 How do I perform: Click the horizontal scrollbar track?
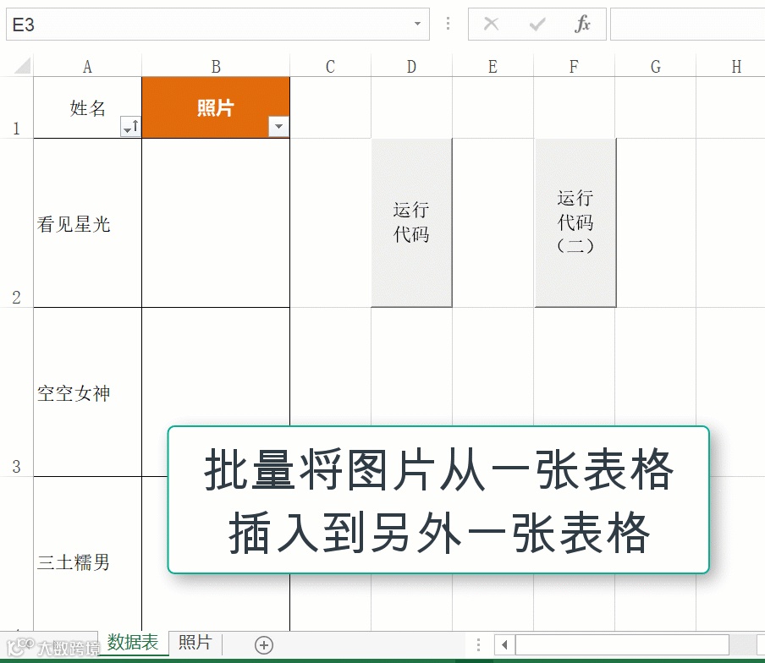[x=622, y=645]
